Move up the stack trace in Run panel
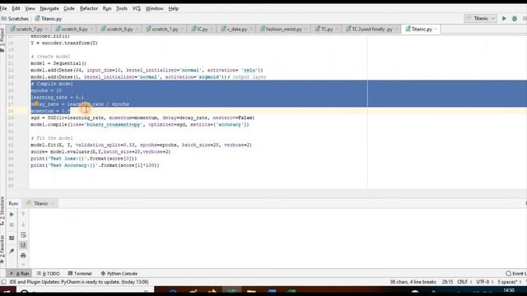The image size is (527, 296). (23, 214)
